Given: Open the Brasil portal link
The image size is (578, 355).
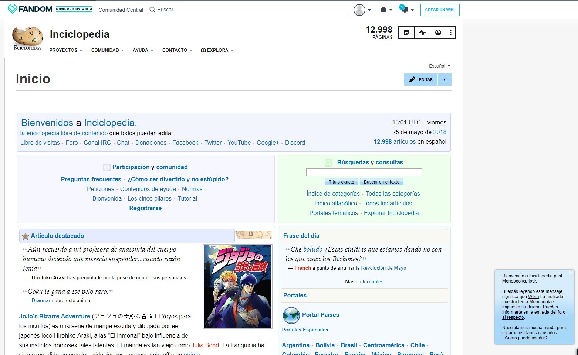Looking at the screenshot, I should (349, 345).
